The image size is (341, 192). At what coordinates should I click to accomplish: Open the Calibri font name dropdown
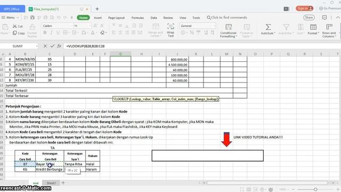pyautogui.click(x=71, y=26)
